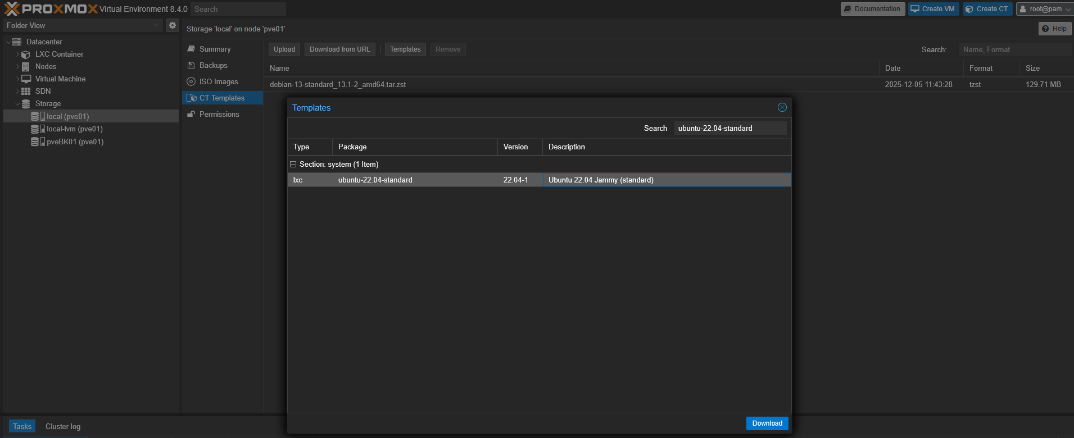1074x438 pixels.
Task: Click the Create CT button
Action: (987, 9)
